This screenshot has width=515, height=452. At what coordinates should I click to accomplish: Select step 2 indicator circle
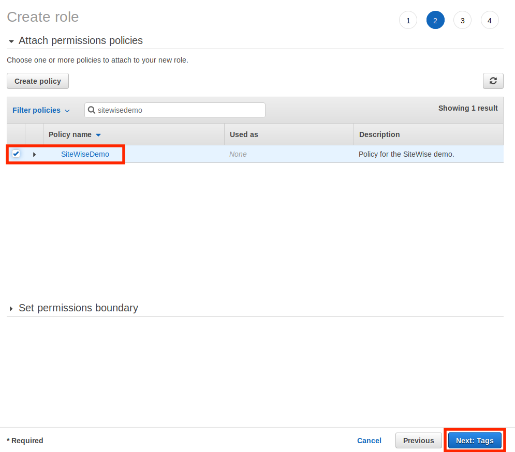coord(435,21)
